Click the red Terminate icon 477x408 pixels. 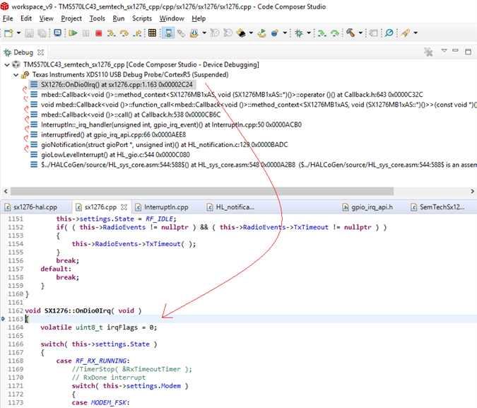pyautogui.click(x=98, y=33)
